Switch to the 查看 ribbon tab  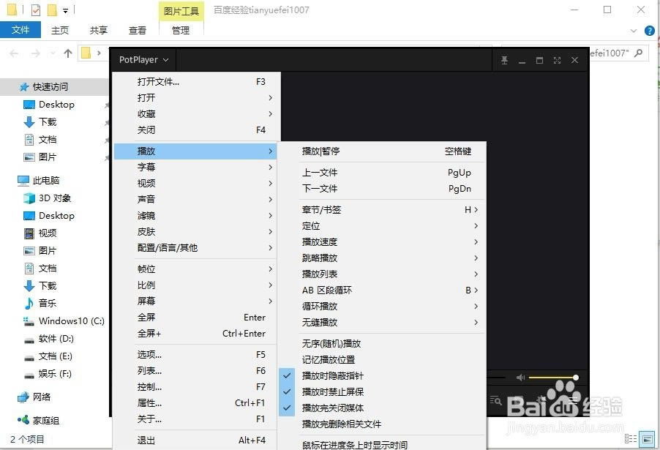point(138,30)
